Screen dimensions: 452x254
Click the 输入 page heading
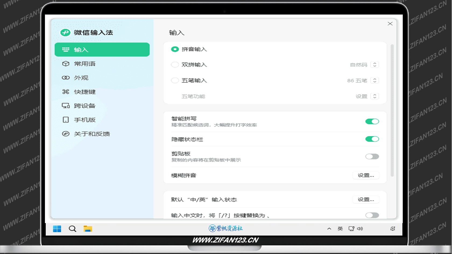tap(176, 33)
